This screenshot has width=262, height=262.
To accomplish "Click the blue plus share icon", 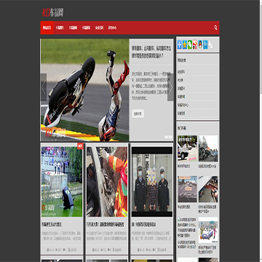I will click(180, 44).
